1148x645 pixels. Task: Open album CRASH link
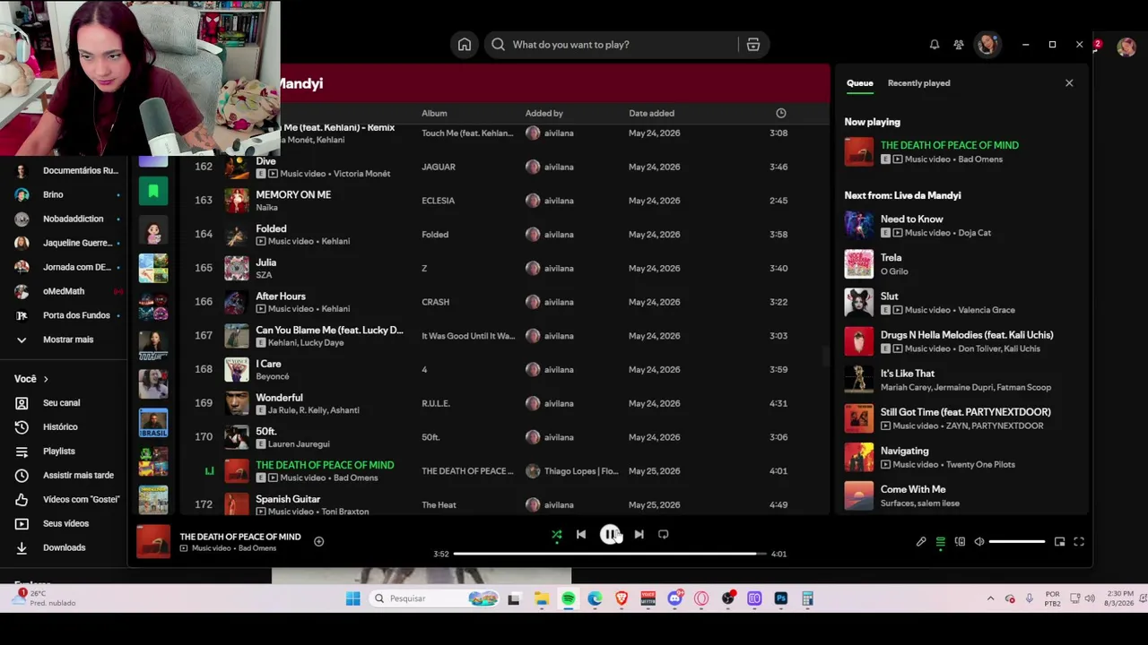click(x=436, y=302)
